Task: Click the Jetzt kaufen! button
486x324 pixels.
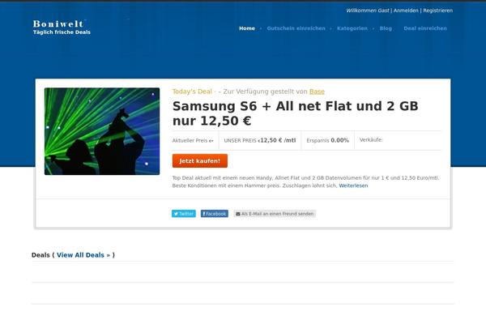Action: point(200,161)
